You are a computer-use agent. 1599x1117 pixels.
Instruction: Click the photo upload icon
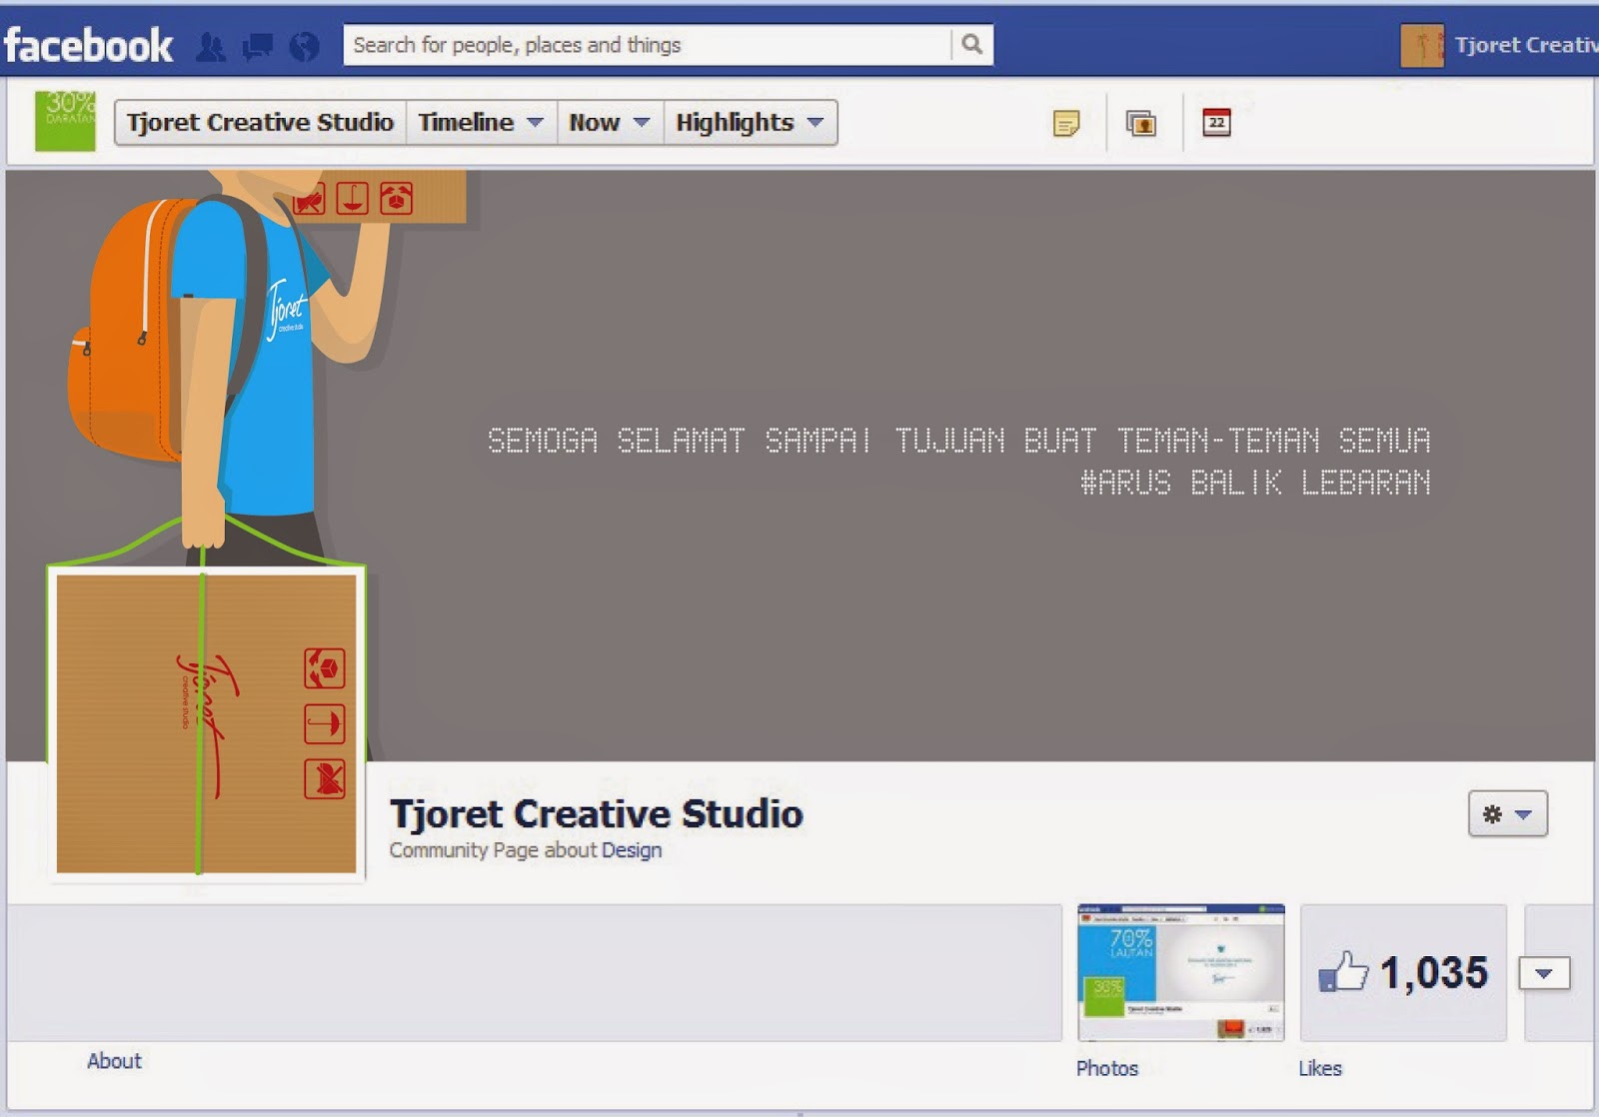1141,124
